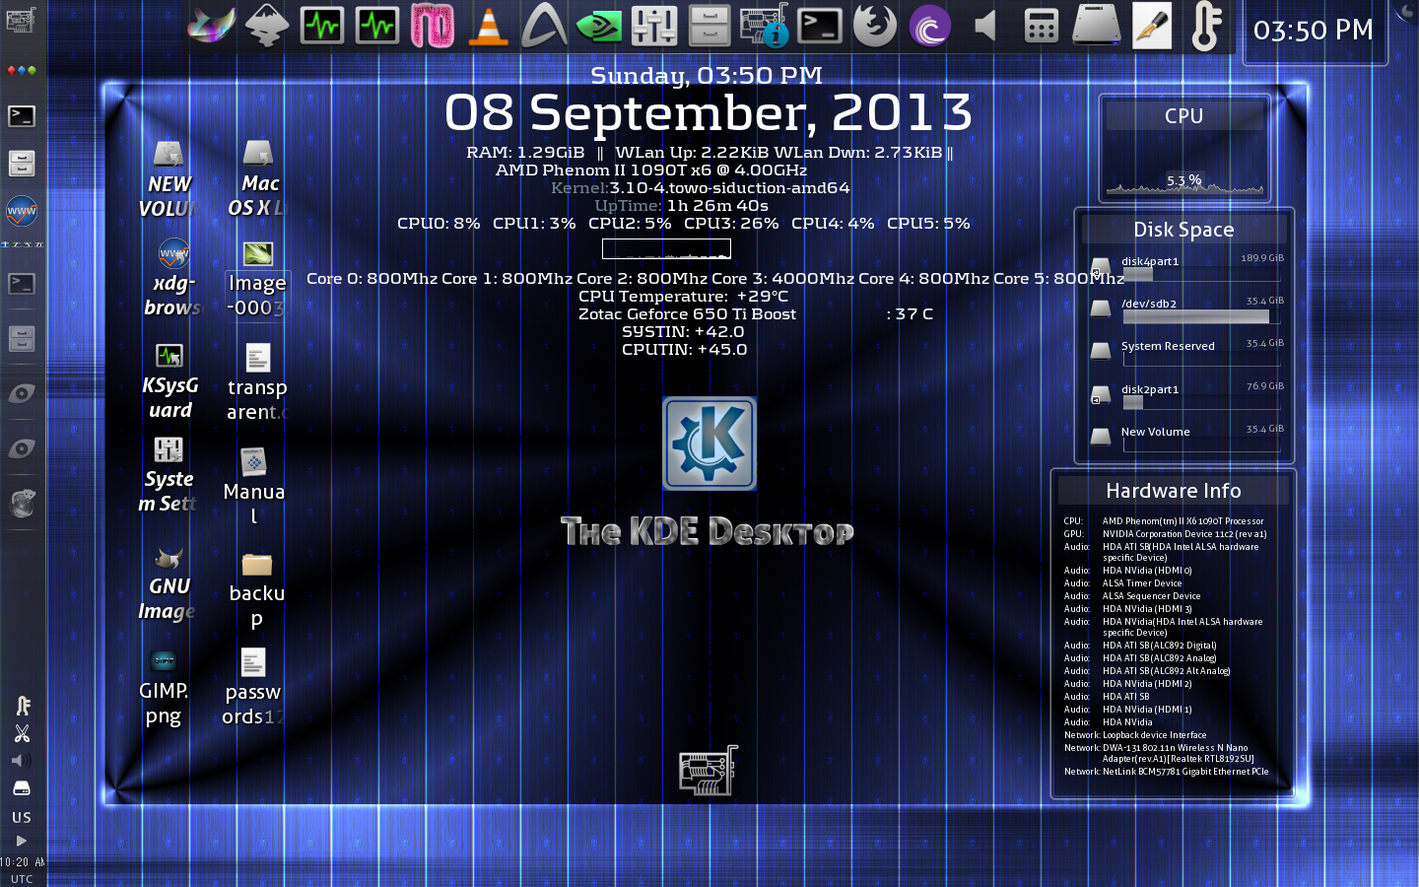Click the top right 03:50 PM clock
This screenshot has height=887, width=1419.
(x=1314, y=31)
